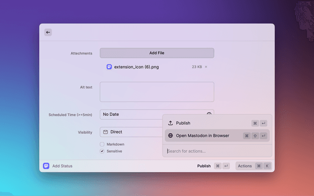Click the Mastodon icon beside Add Status
314x196 pixels.
tap(46, 166)
